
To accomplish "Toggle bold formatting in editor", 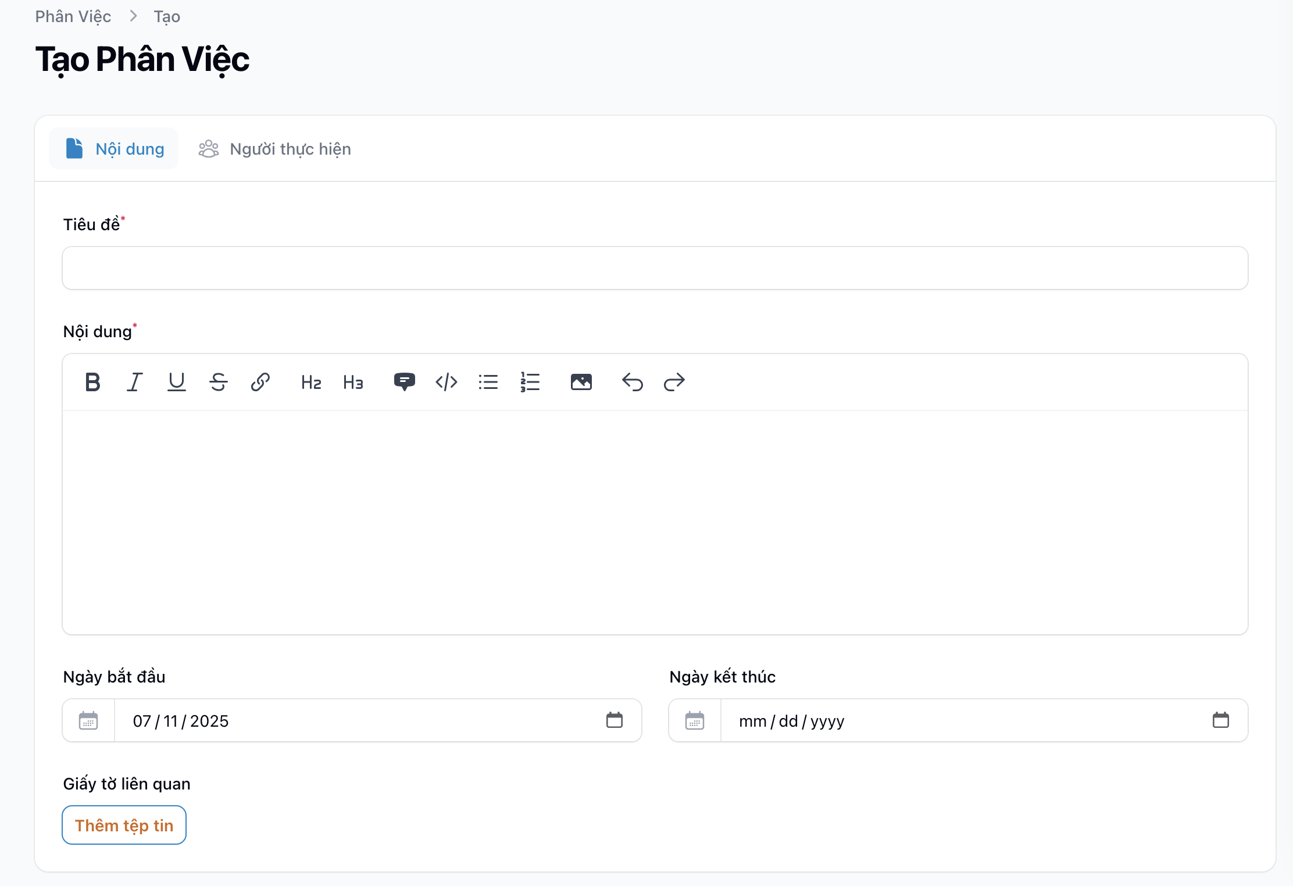I will tap(92, 382).
